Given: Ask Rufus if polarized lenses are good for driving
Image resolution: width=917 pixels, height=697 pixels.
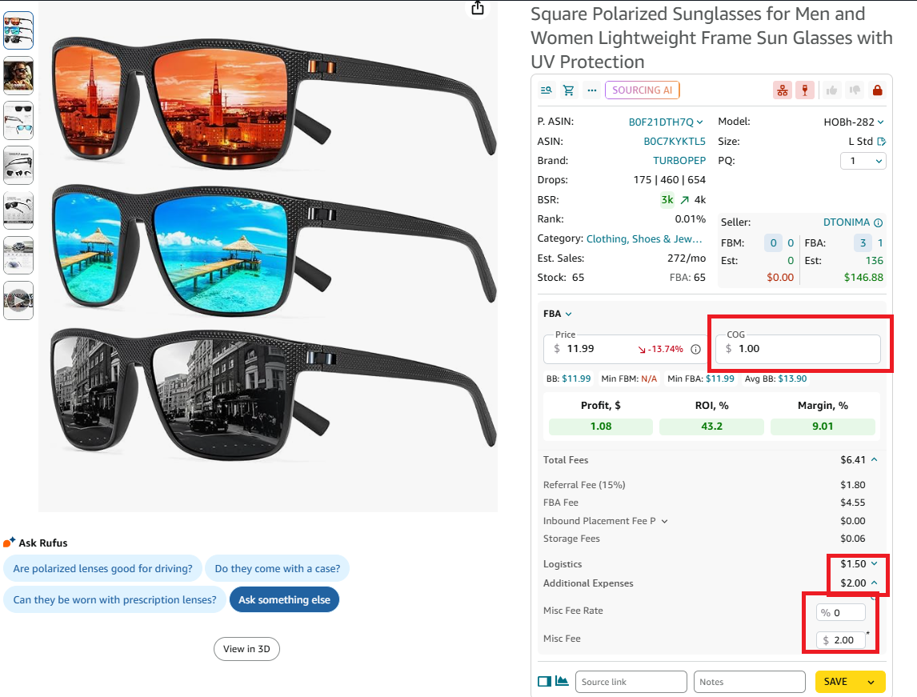Looking at the screenshot, I should click(x=102, y=568).
